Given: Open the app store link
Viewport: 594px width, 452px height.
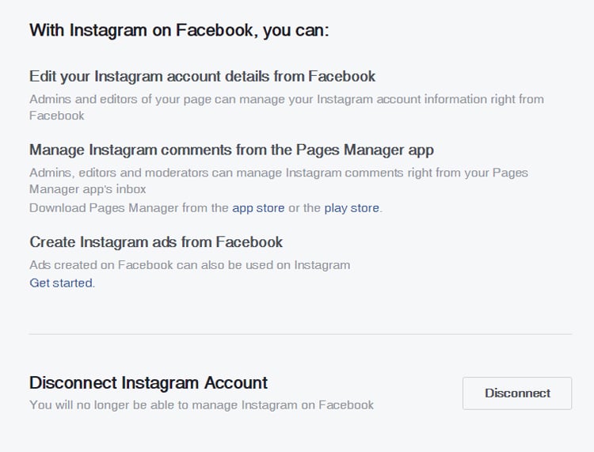Looking at the screenshot, I should pos(258,208).
